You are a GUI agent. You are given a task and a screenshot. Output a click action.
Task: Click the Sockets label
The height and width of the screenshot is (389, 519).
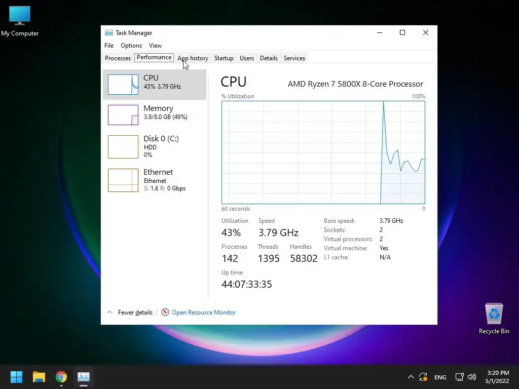click(335, 229)
